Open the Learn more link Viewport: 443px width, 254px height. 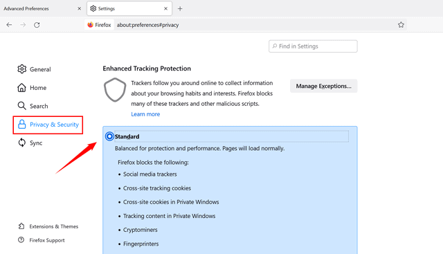(x=145, y=114)
